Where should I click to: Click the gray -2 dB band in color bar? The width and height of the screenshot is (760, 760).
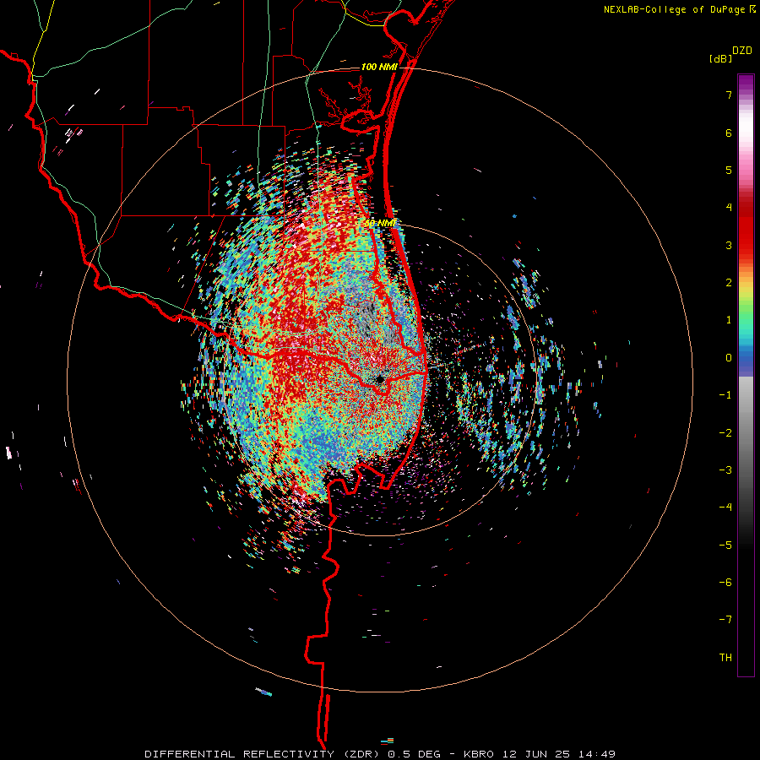[746, 433]
